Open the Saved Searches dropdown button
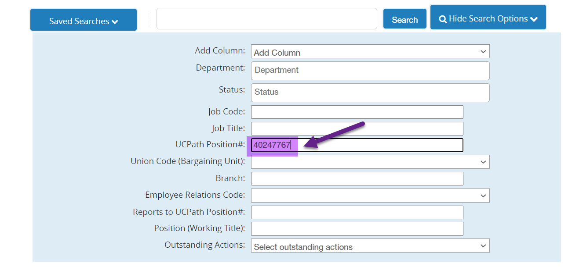572x267 pixels. (83, 21)
